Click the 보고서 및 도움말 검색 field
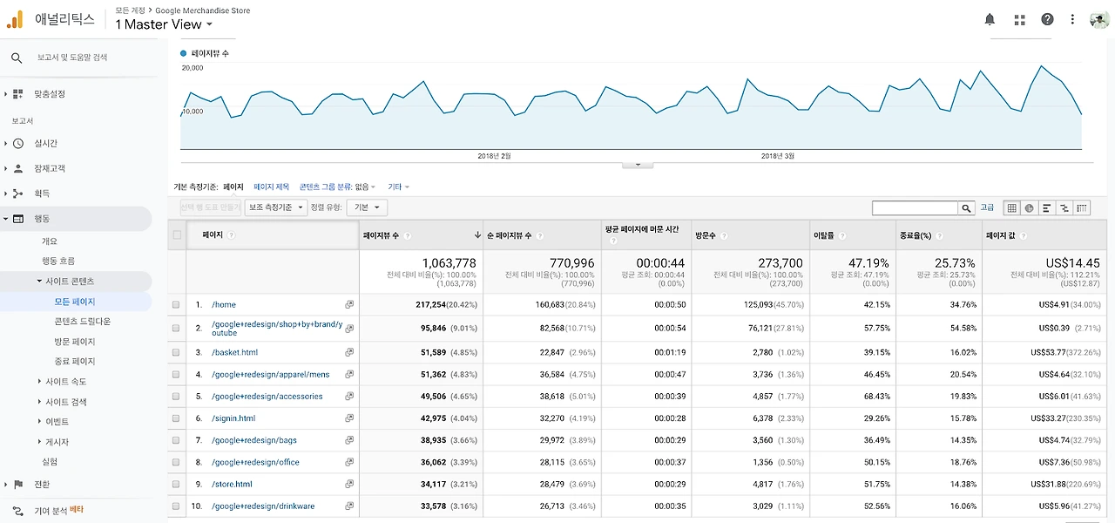 pyautogui.click(x=72, y=58)
